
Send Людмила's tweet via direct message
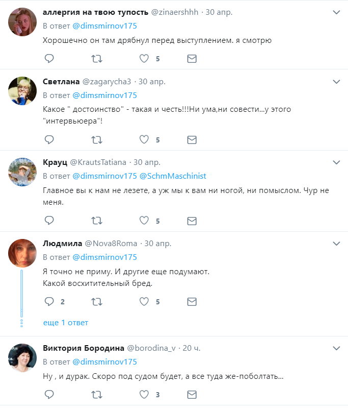click(192, 302)
